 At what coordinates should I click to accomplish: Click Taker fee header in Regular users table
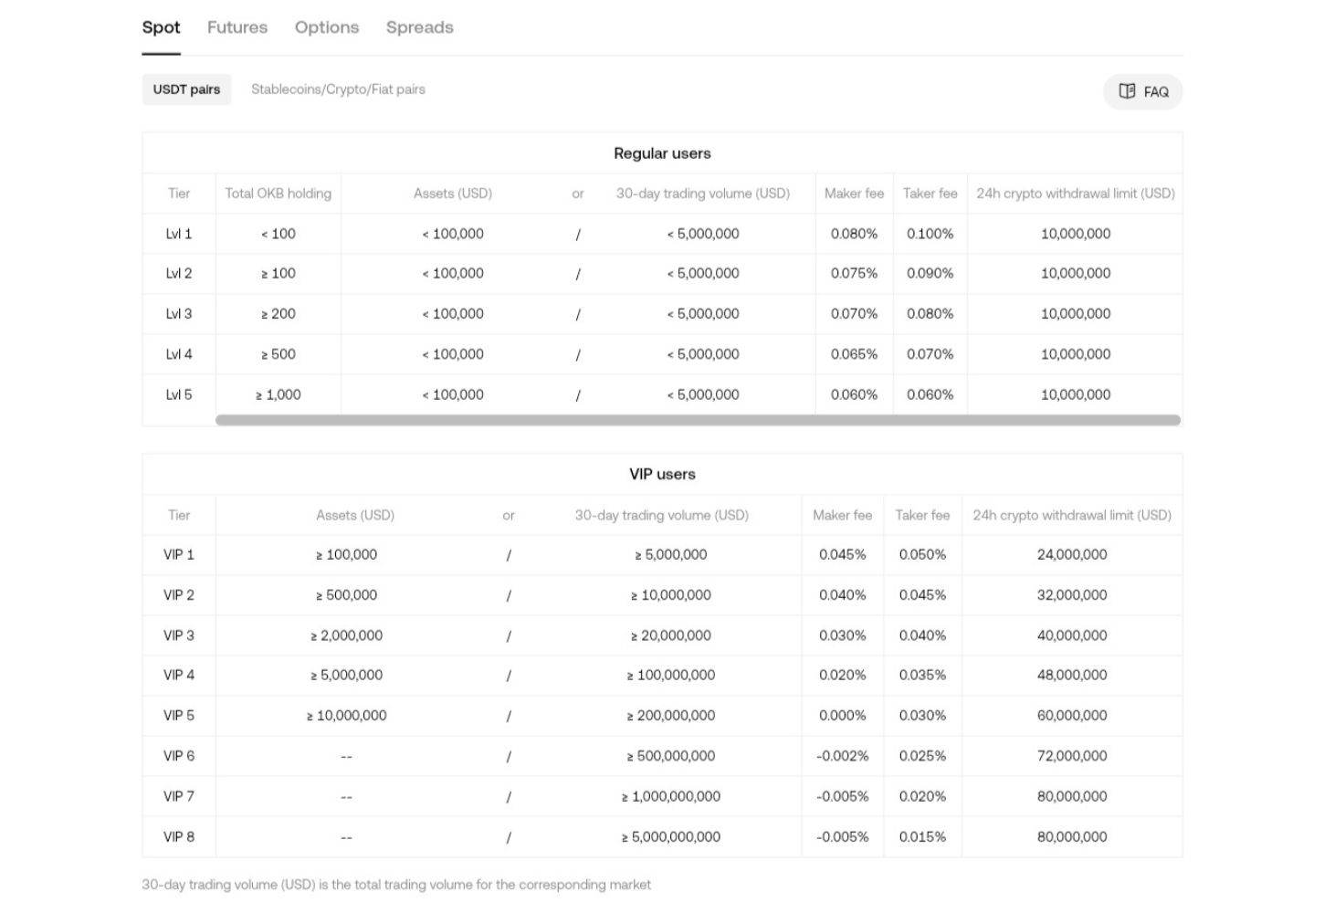pyautogui.click(x=930, y=194)
